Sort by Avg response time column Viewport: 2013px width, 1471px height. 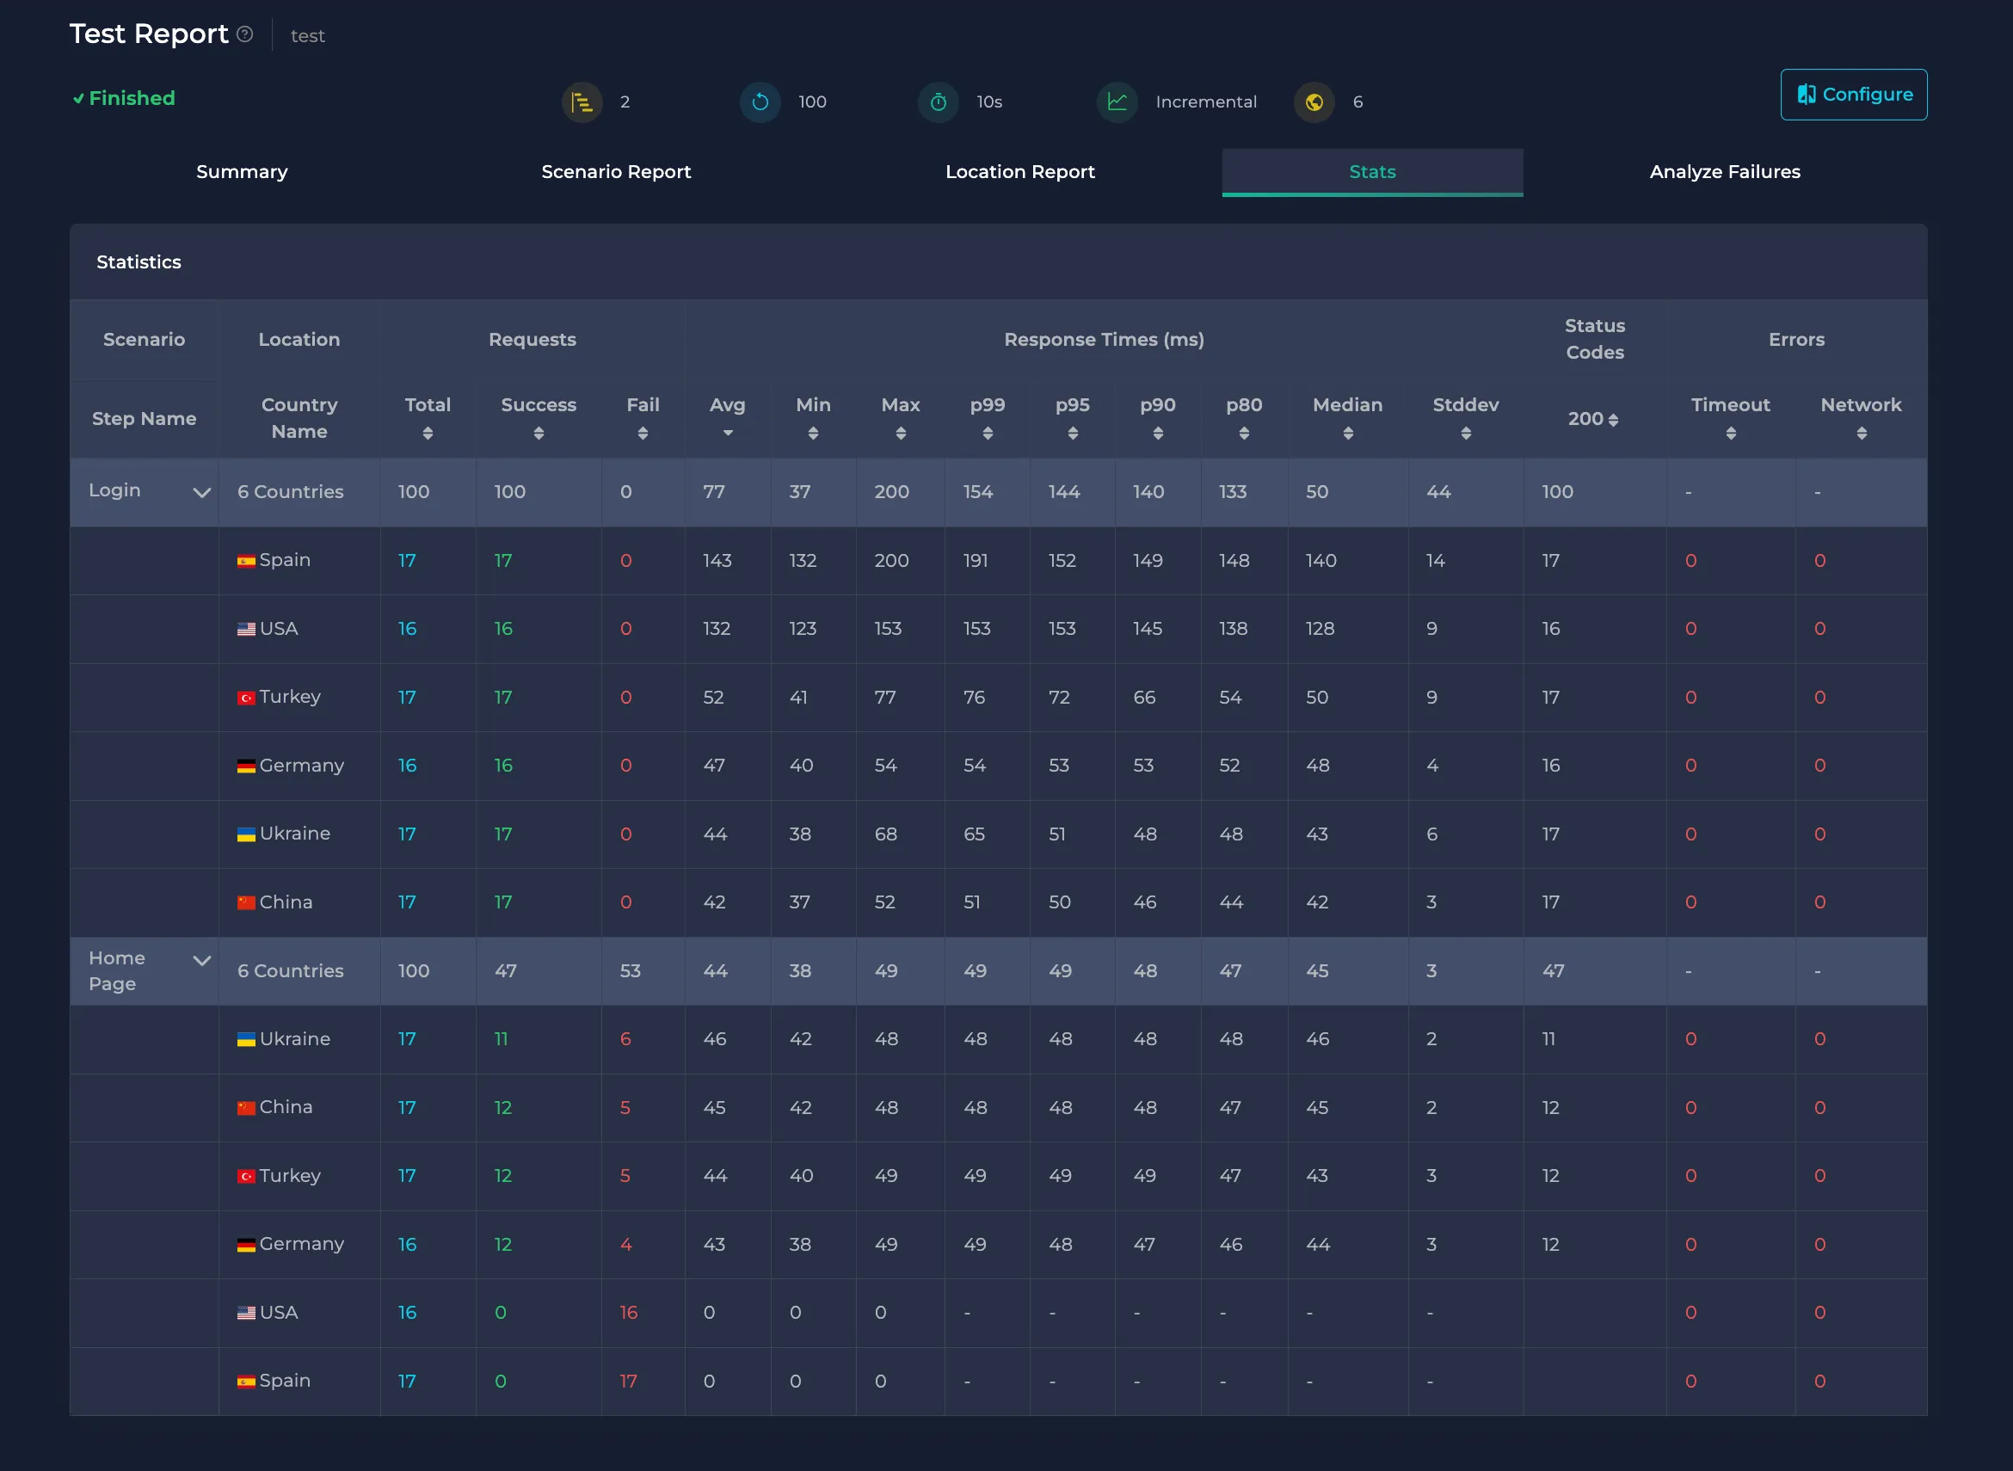coord(729,434)
